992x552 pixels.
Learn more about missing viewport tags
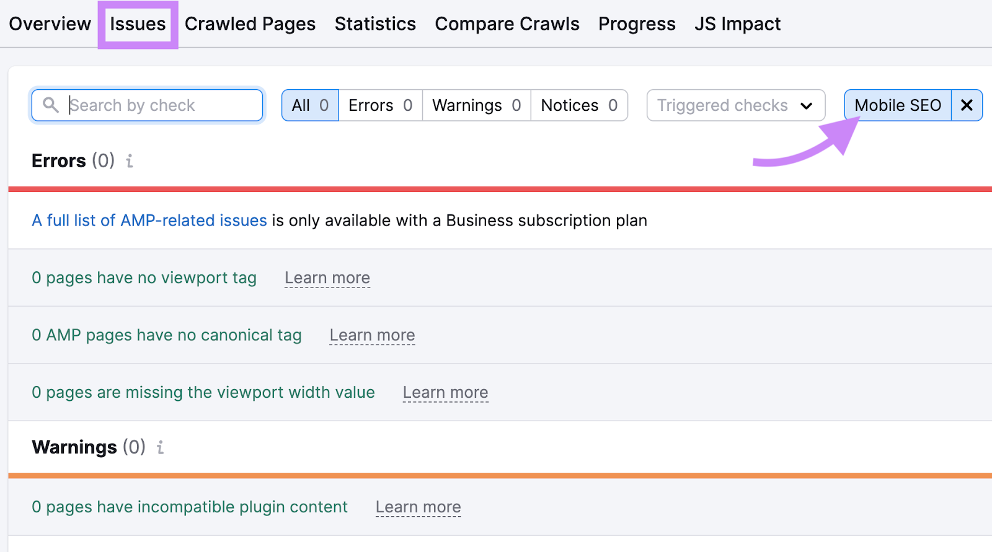click(x=327, y=278)
